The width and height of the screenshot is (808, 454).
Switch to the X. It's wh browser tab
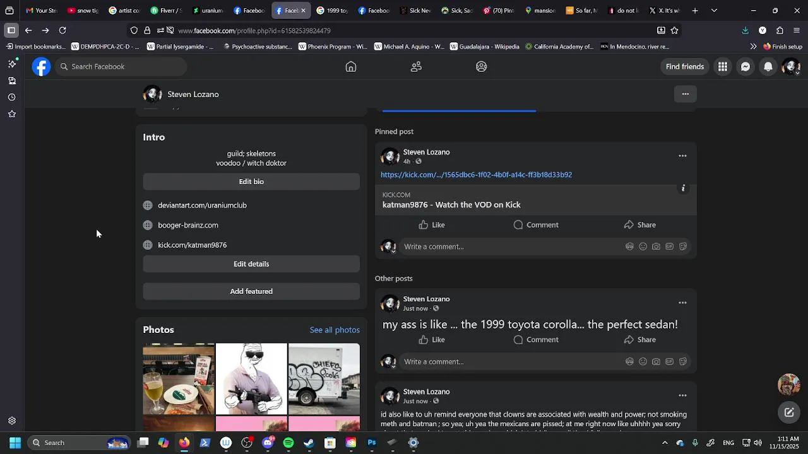665,11
